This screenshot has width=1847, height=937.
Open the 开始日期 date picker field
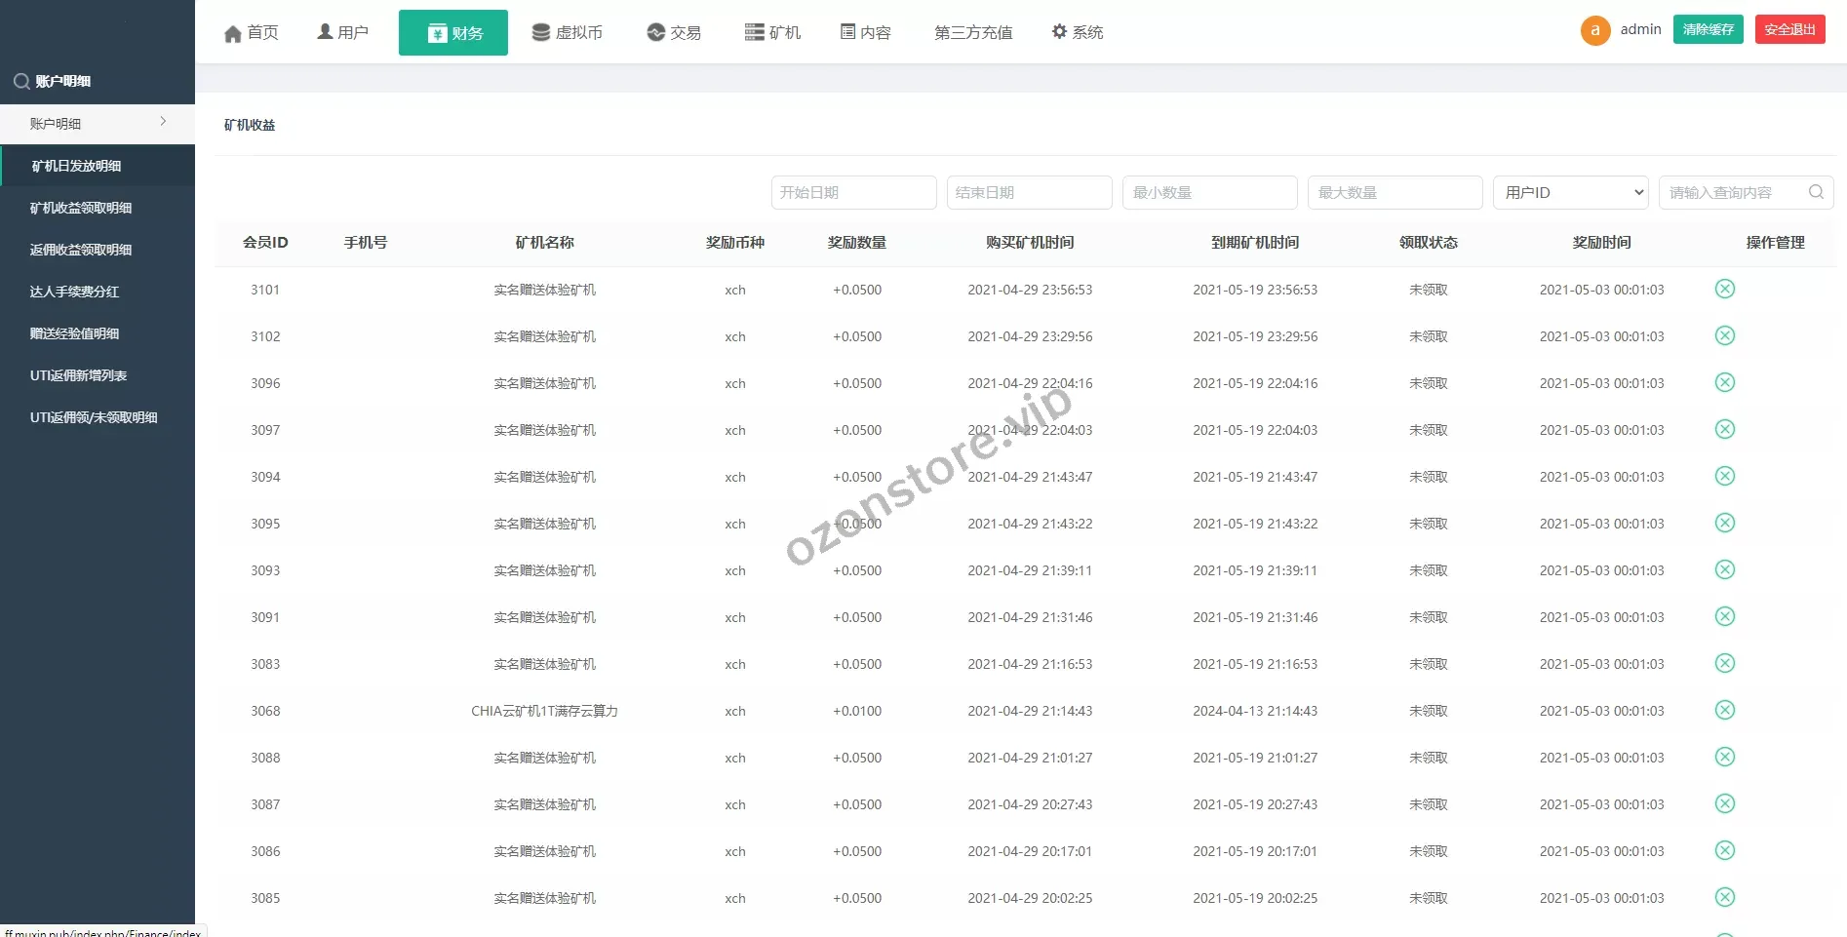(853, 193)
